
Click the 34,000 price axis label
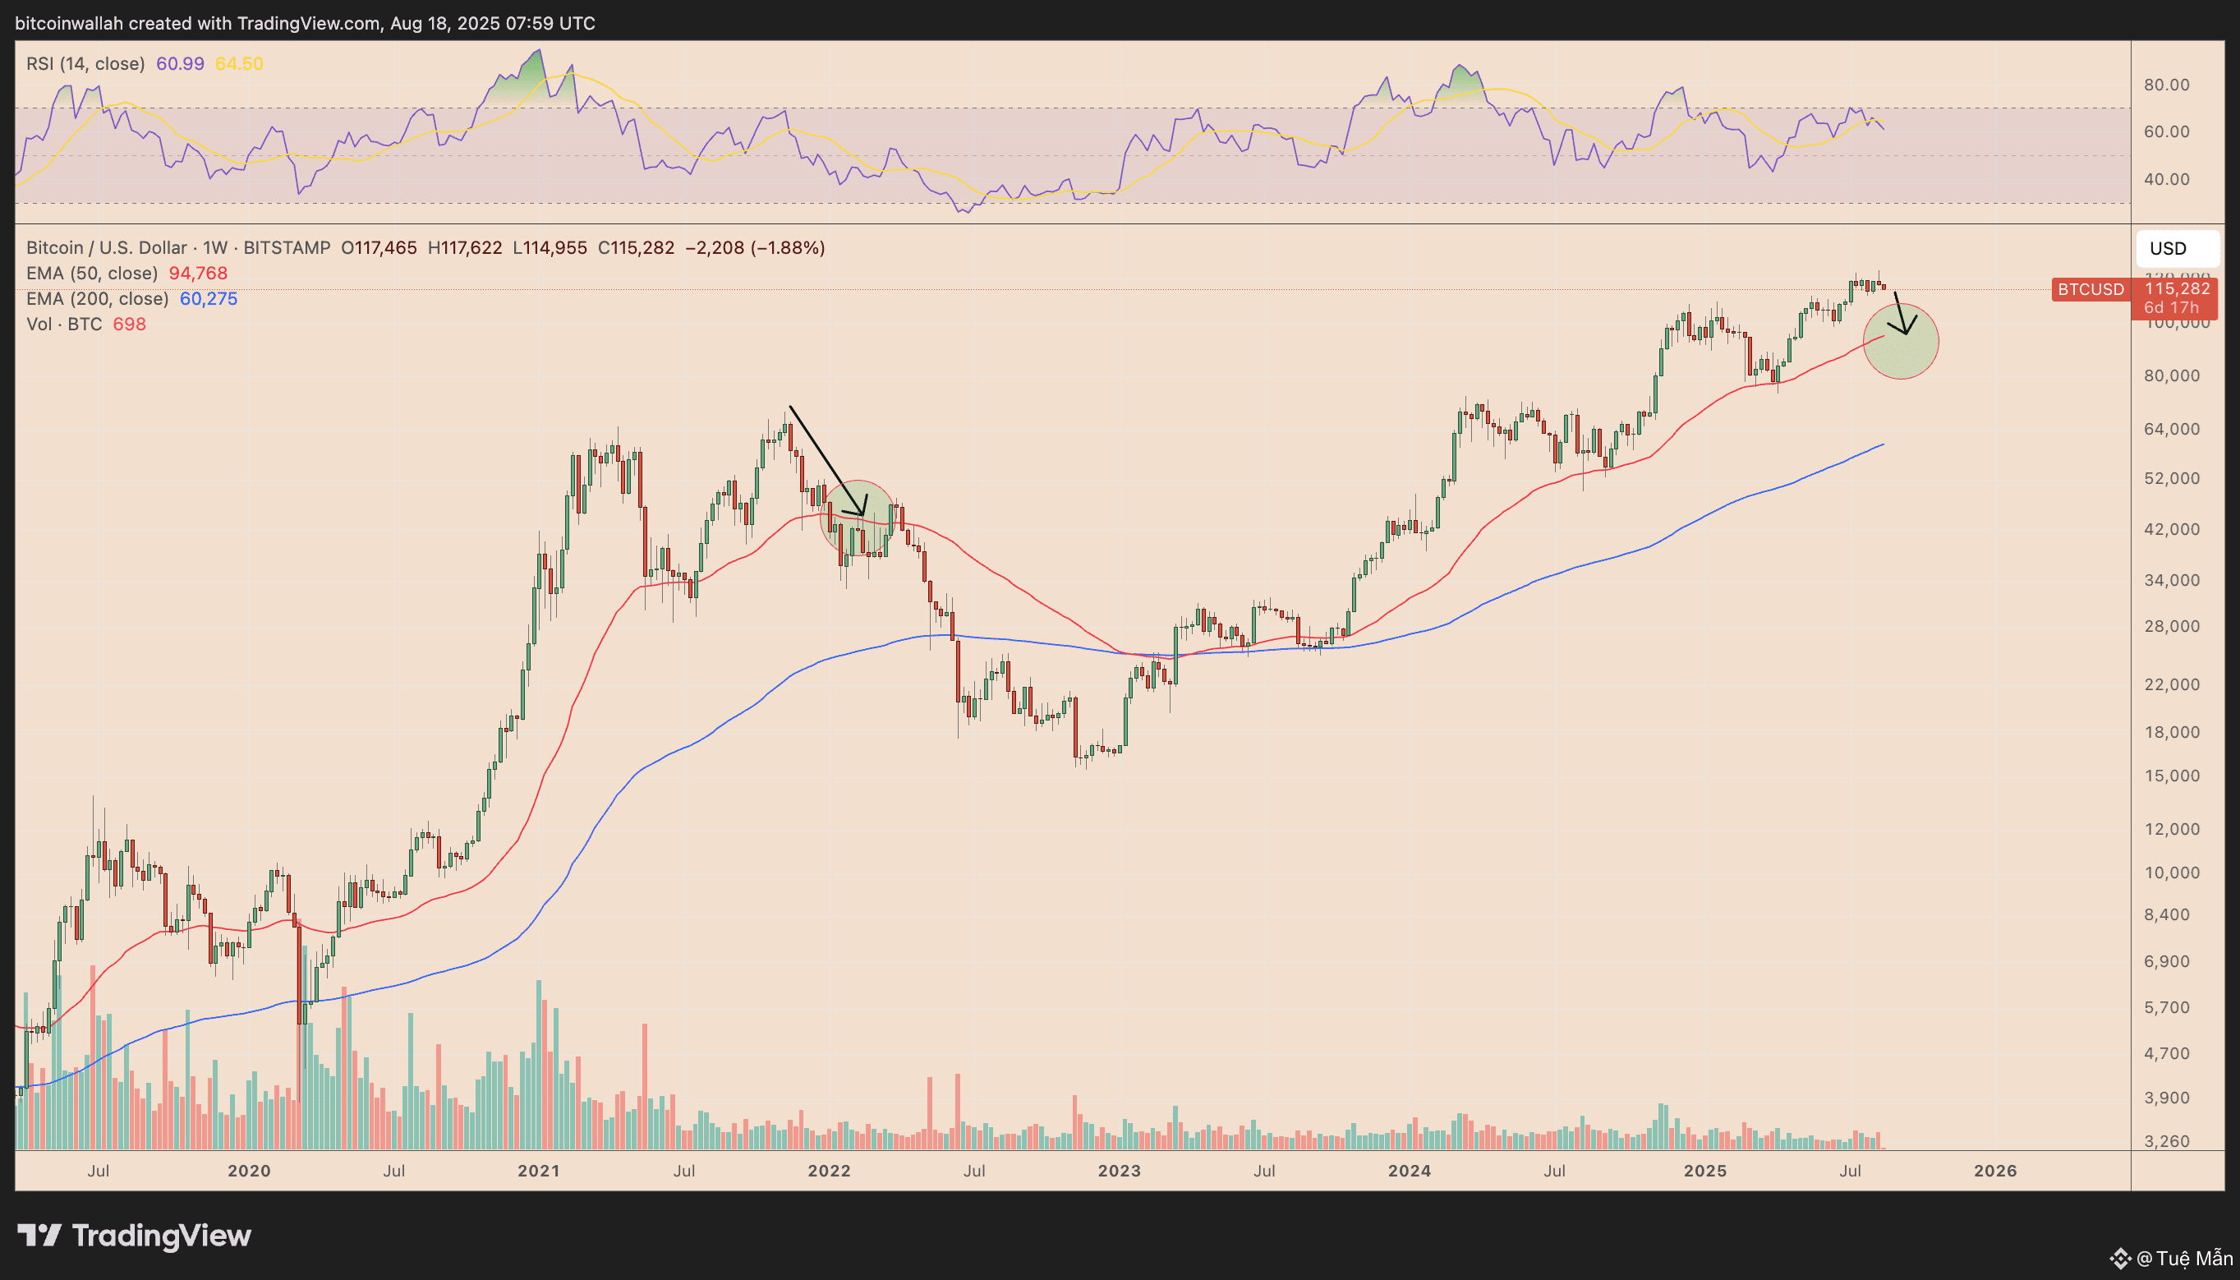[x=2172, y=580]
